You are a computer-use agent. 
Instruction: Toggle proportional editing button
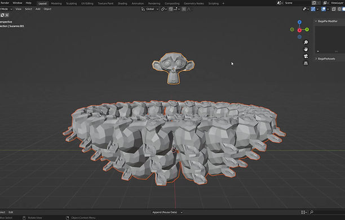[x=184, y=9]
